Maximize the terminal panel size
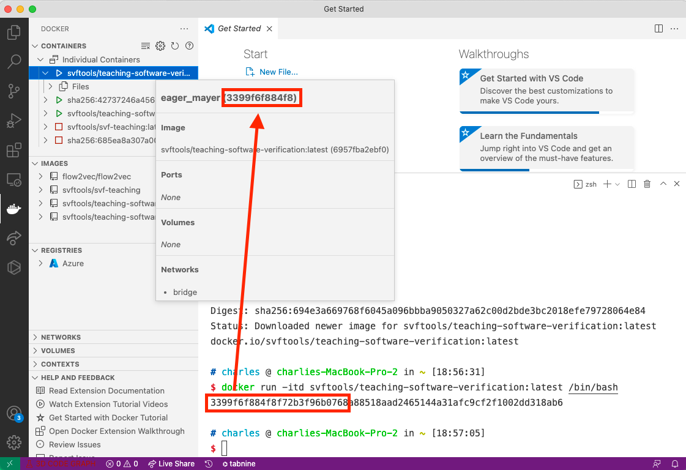 [x=663, y=184]
